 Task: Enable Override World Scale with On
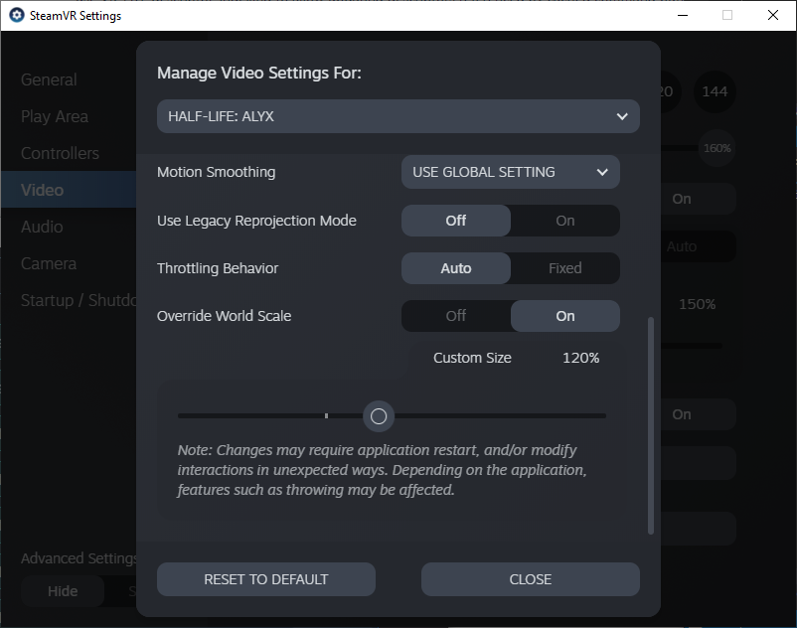[x=564, y=316]
